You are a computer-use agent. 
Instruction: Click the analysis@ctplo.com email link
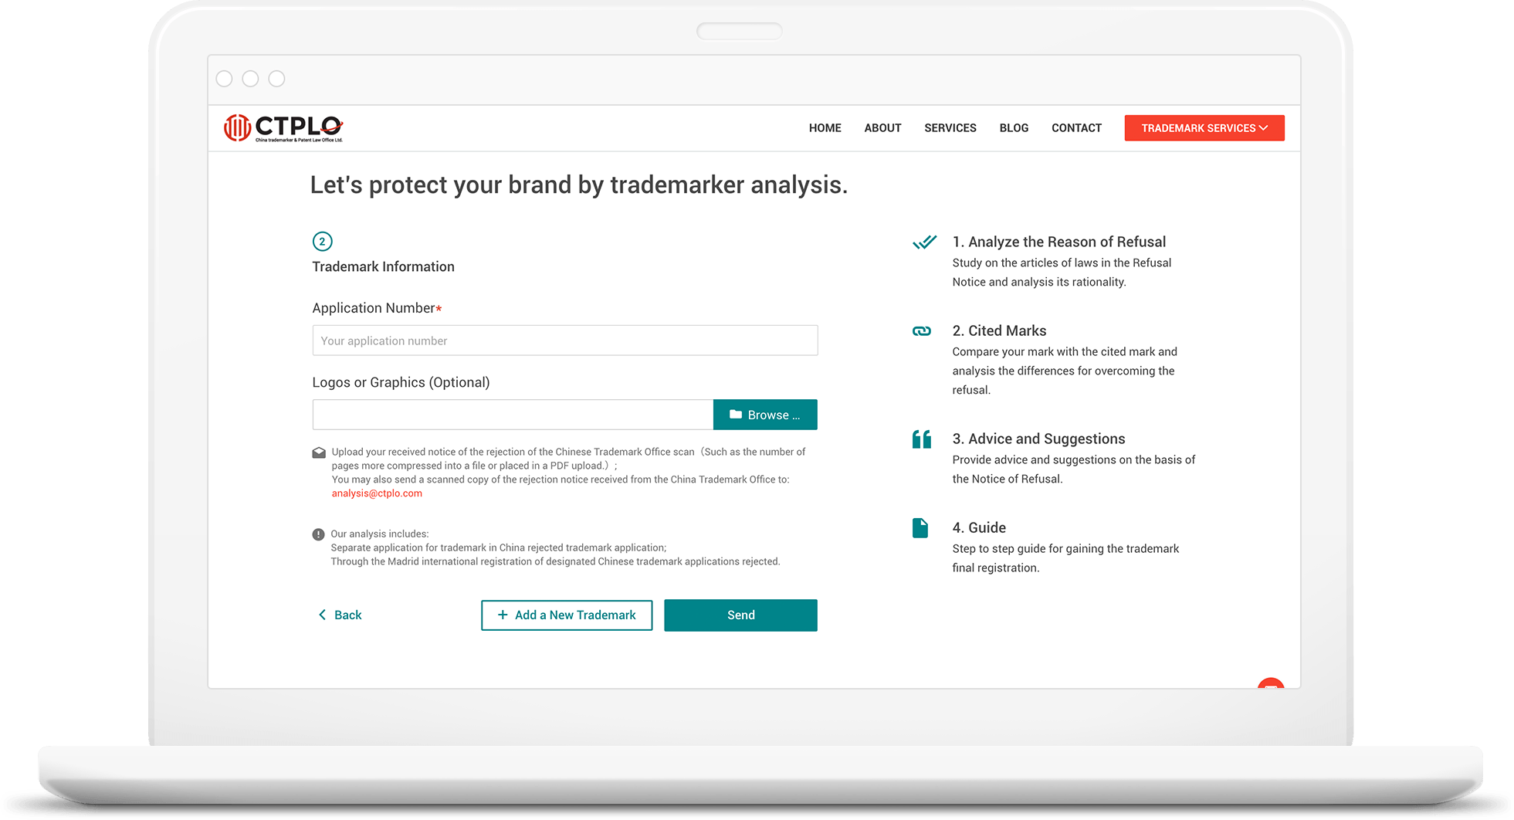[x=377, y=493]
